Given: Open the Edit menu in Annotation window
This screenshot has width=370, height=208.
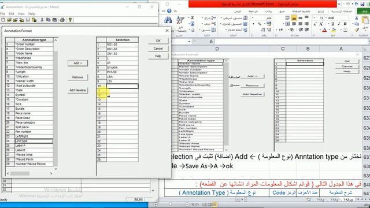Looking at the screenshot, I should [11, 14].
